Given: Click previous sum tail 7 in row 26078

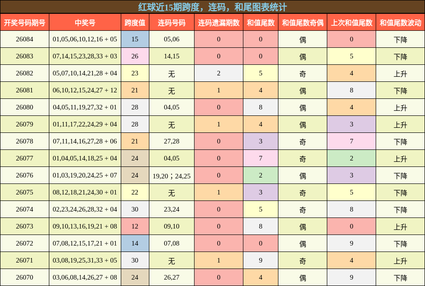Looking at the screenshot, I should [x=352, y=141].
